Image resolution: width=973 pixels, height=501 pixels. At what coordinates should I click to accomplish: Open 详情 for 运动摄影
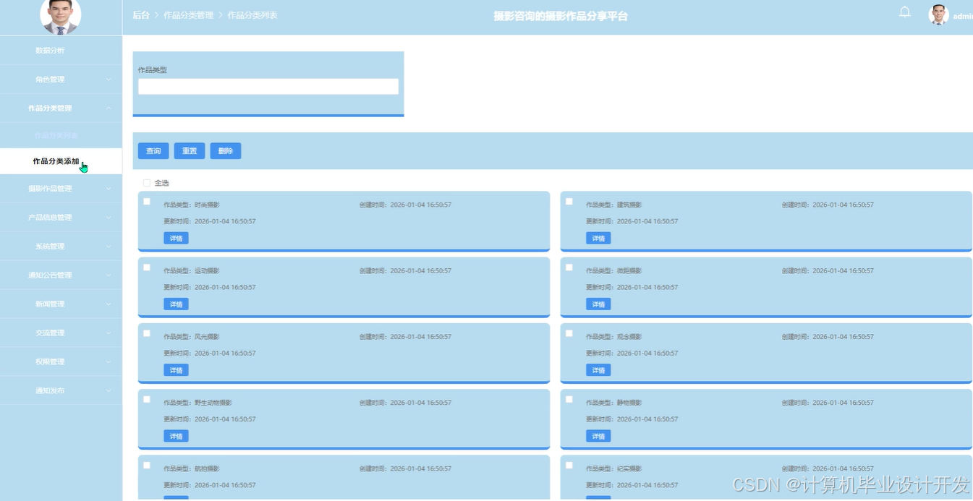click(176, 304)
